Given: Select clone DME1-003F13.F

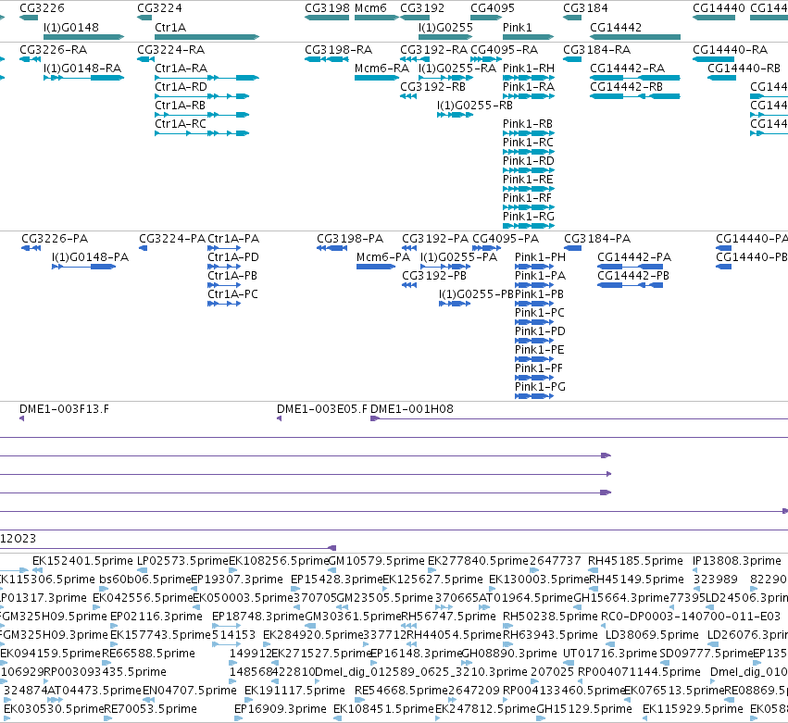Looking at the screenshot, I should coord(21,418).
